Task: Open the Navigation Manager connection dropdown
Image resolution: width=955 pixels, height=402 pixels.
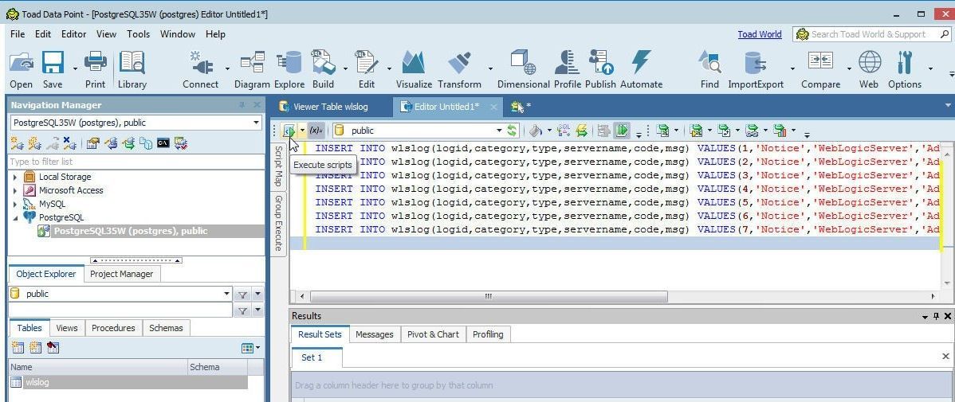Action: tap(257, 123)
